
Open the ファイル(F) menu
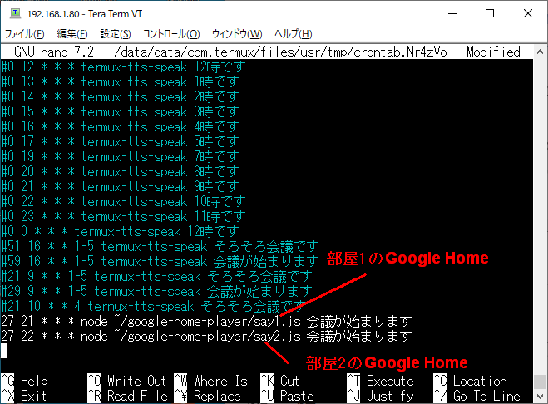click(24, 34)
